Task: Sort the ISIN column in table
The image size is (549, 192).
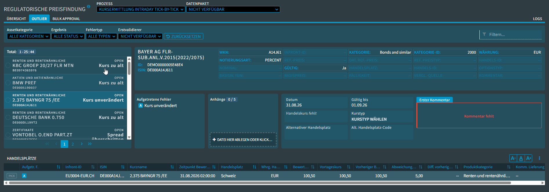Action: click(x=123, y=167)
